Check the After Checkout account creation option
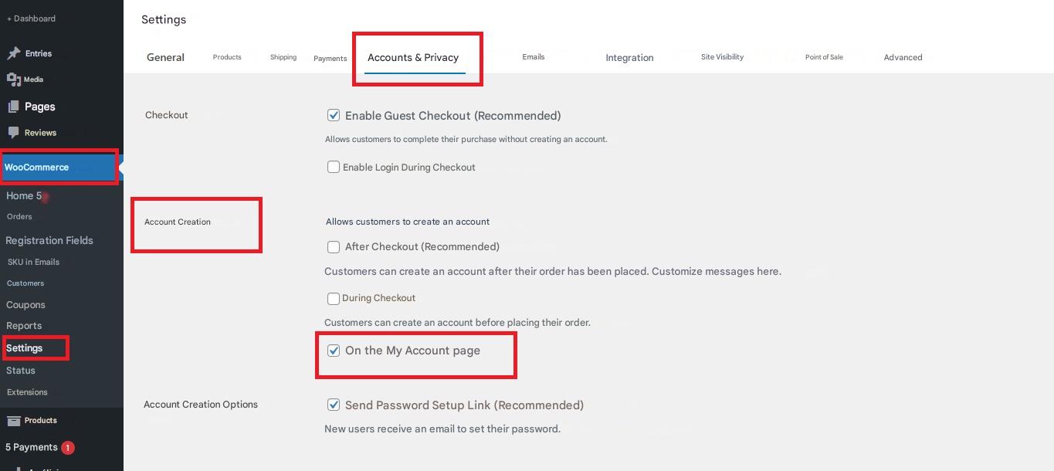1054x471 pixels. click(x=334, y=247)
